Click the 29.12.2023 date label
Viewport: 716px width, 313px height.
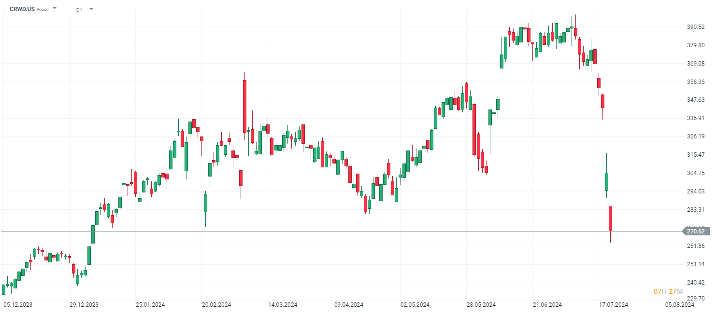tap(84, 305)
